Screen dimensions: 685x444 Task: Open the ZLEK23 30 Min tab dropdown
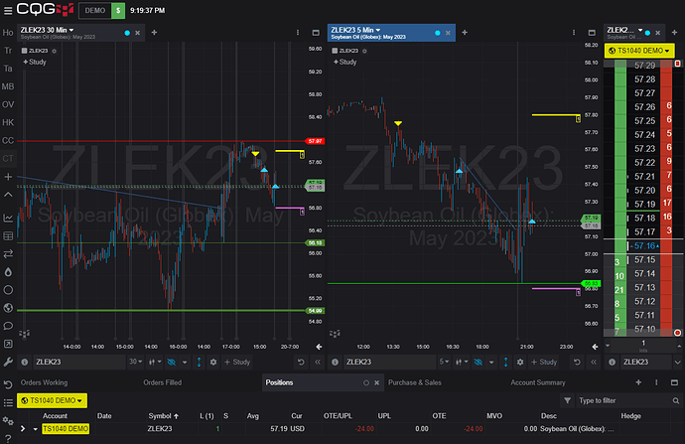(71, 30)
